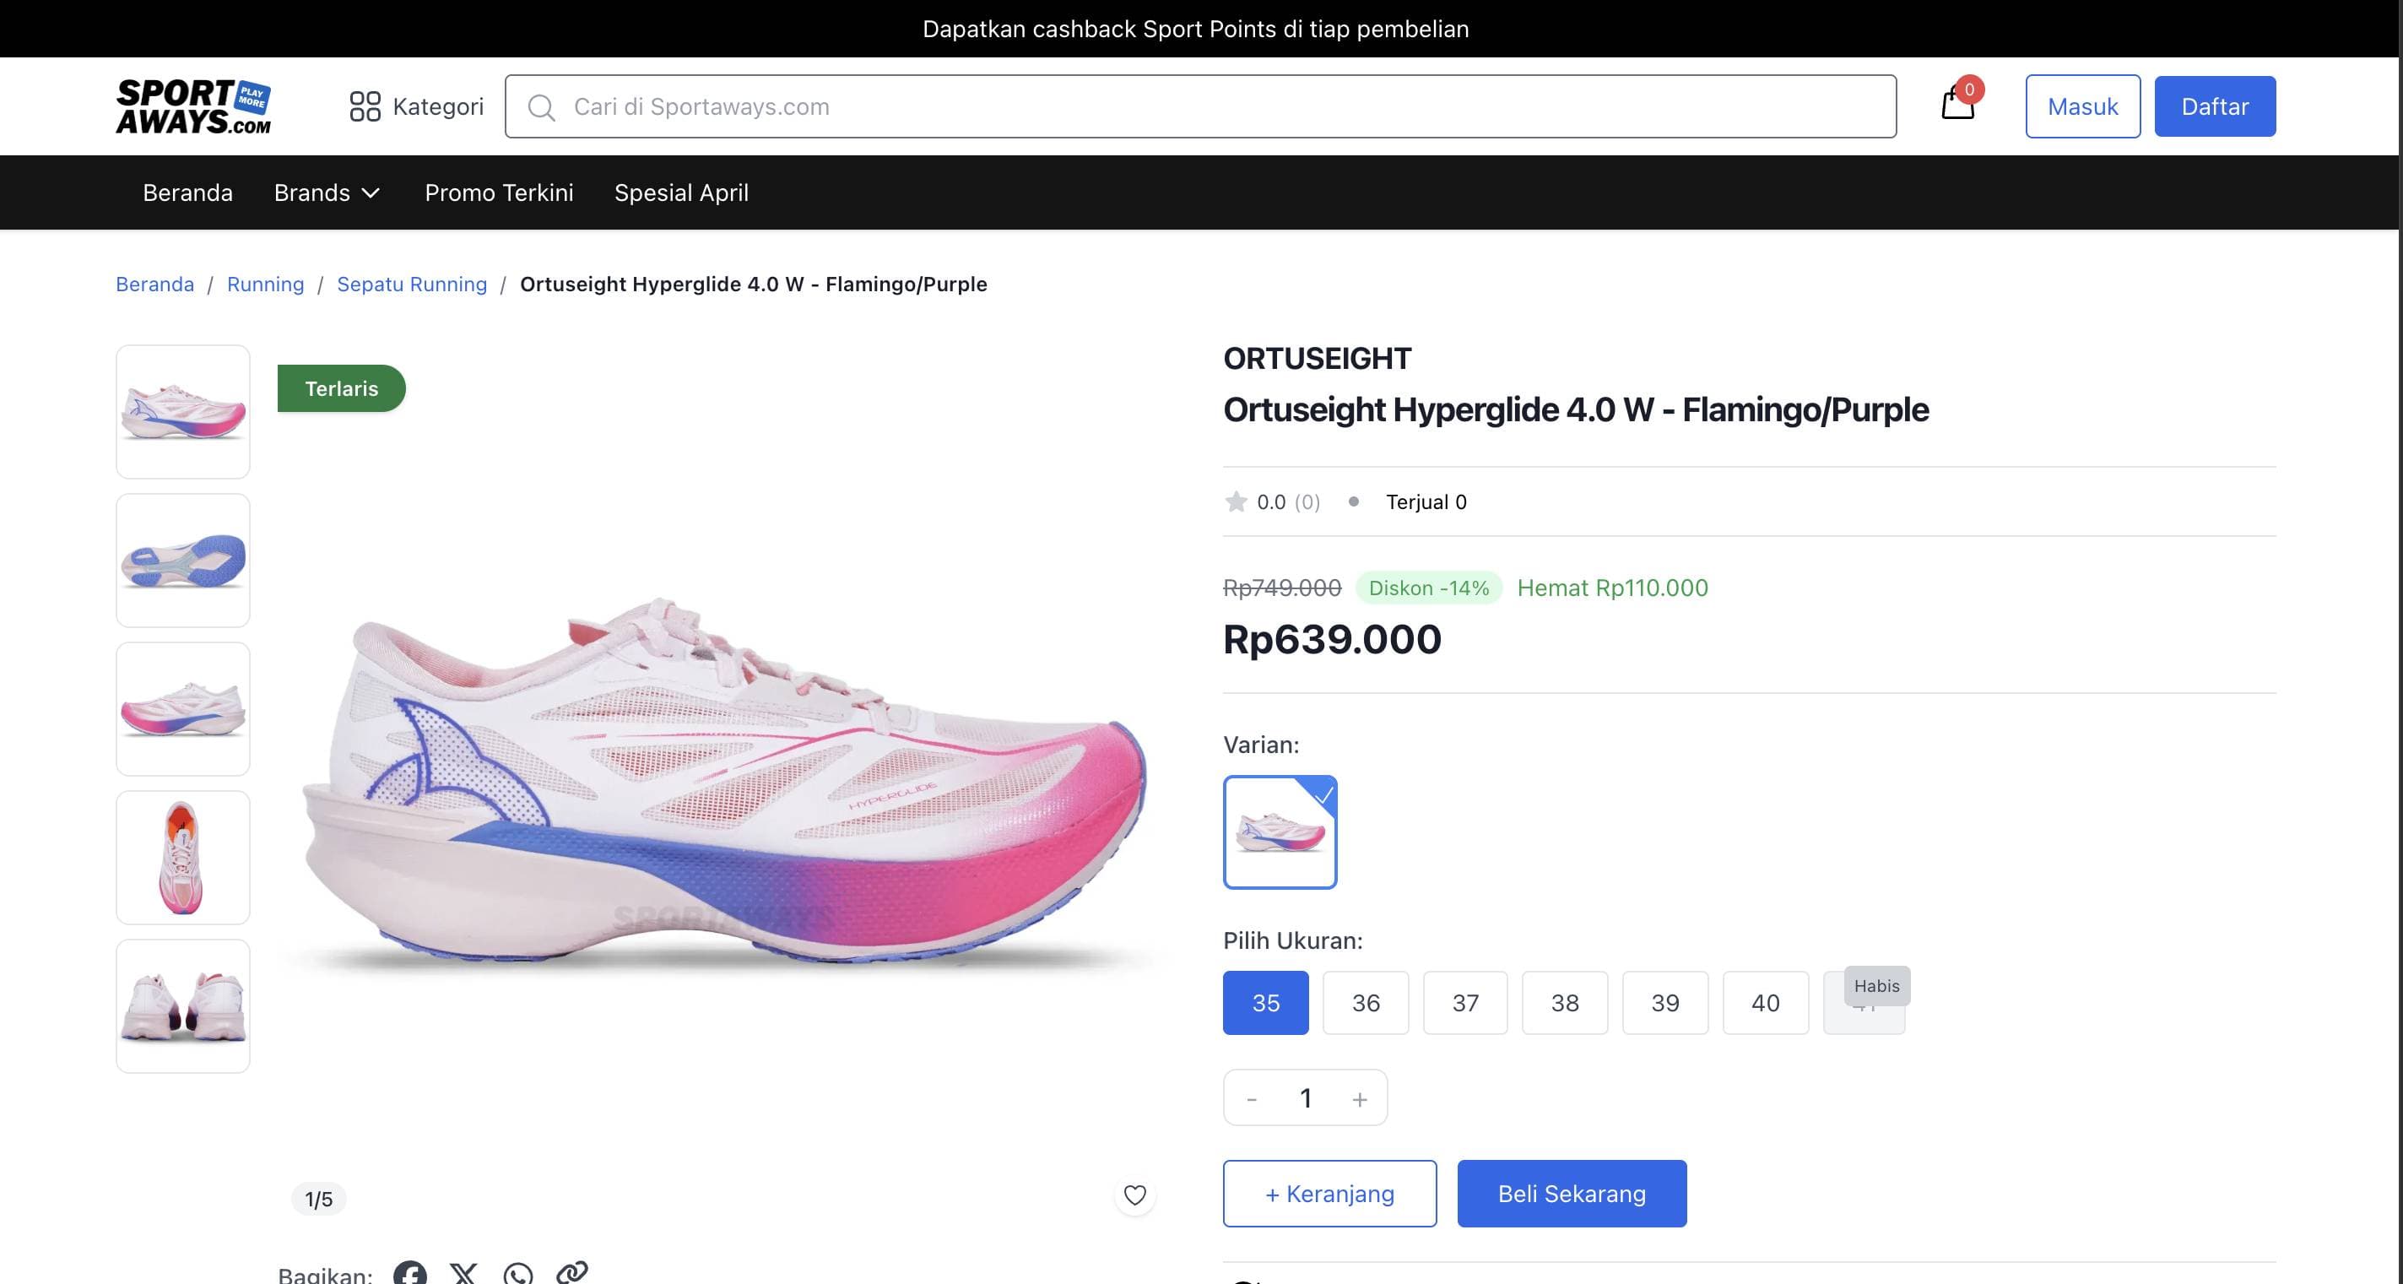Open the Kategori grid icon
Screen dimensions: 2403x1284
(365, 106)
